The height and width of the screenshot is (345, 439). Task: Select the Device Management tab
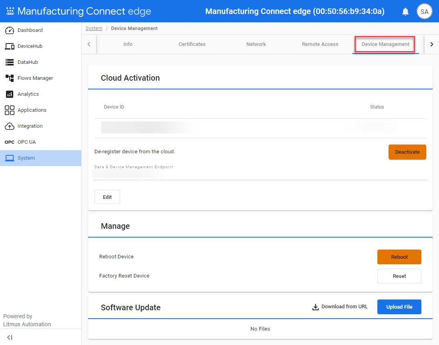tap(385, 44)
